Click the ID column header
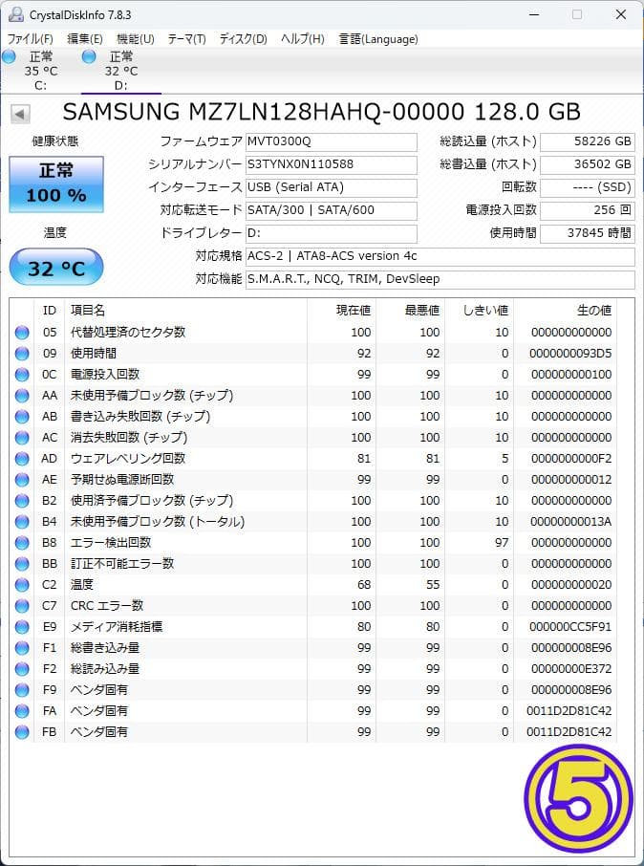 click(x=50, y=311)
